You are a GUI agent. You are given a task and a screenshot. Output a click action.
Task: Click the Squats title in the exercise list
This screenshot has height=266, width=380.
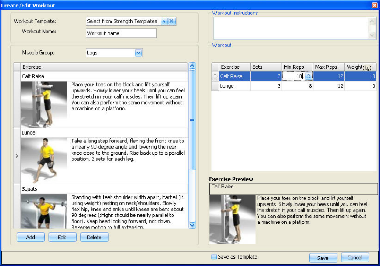pyautogui.click(x=29, y=189)
